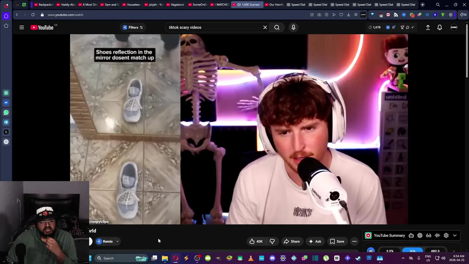Open the WhatsApp sidebar panel

[6, 113]
